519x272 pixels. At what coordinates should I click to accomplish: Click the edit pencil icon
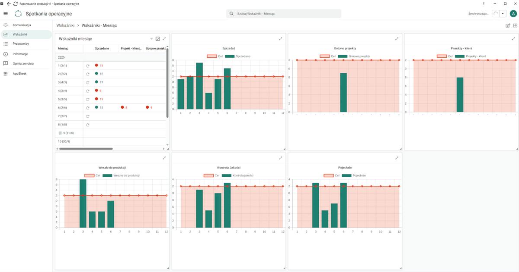click(x=508, y=25)
